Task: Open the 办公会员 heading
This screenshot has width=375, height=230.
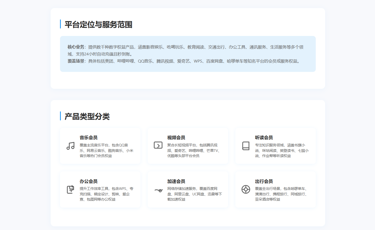Action: click(88, 181)
